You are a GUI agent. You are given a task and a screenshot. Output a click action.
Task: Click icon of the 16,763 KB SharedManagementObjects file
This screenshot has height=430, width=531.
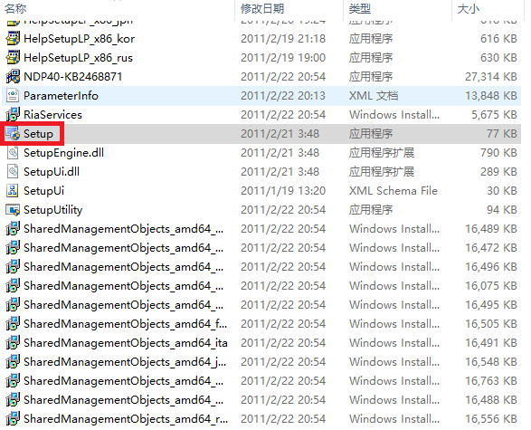pyautogui.click(x=13, y=381)
